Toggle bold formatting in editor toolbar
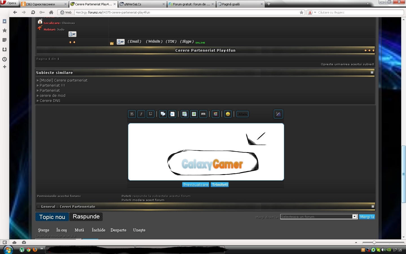 [132, 114]
